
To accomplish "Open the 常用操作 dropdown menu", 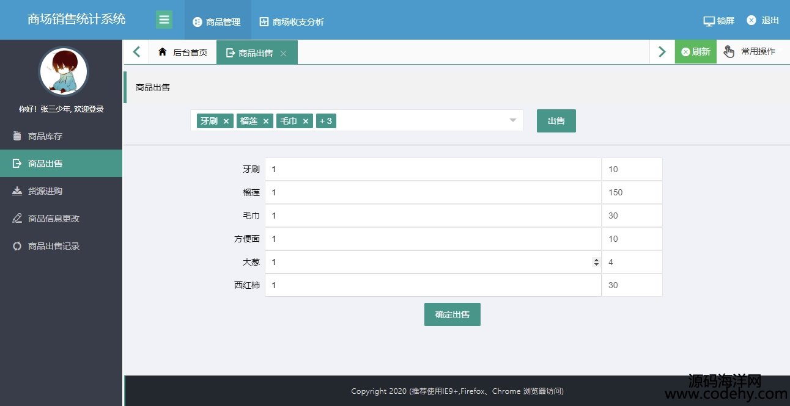I will pos(751,52).
